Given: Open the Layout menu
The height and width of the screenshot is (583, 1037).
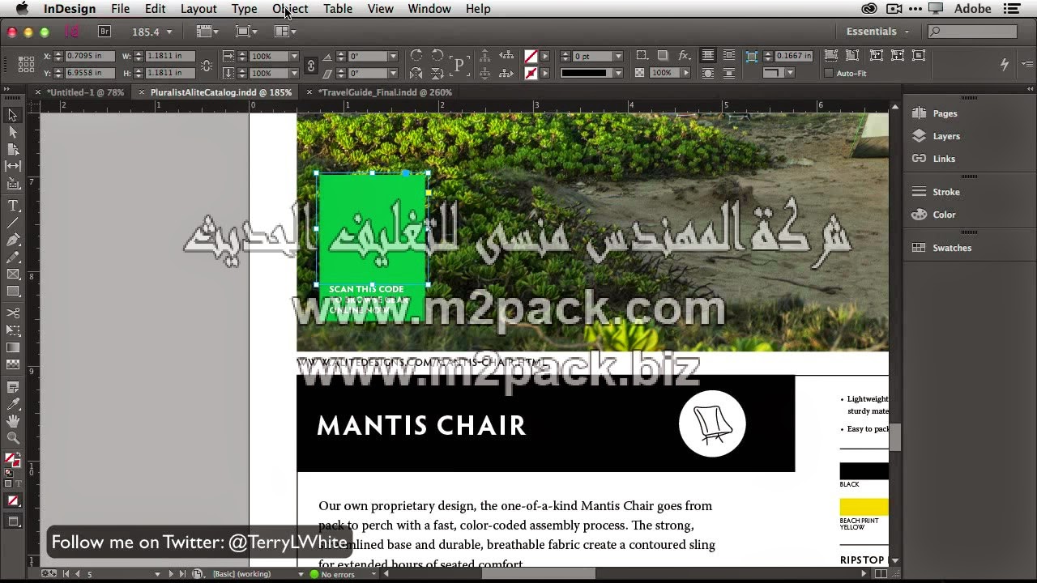Looking at the screenshot, I should click(198, 9).
